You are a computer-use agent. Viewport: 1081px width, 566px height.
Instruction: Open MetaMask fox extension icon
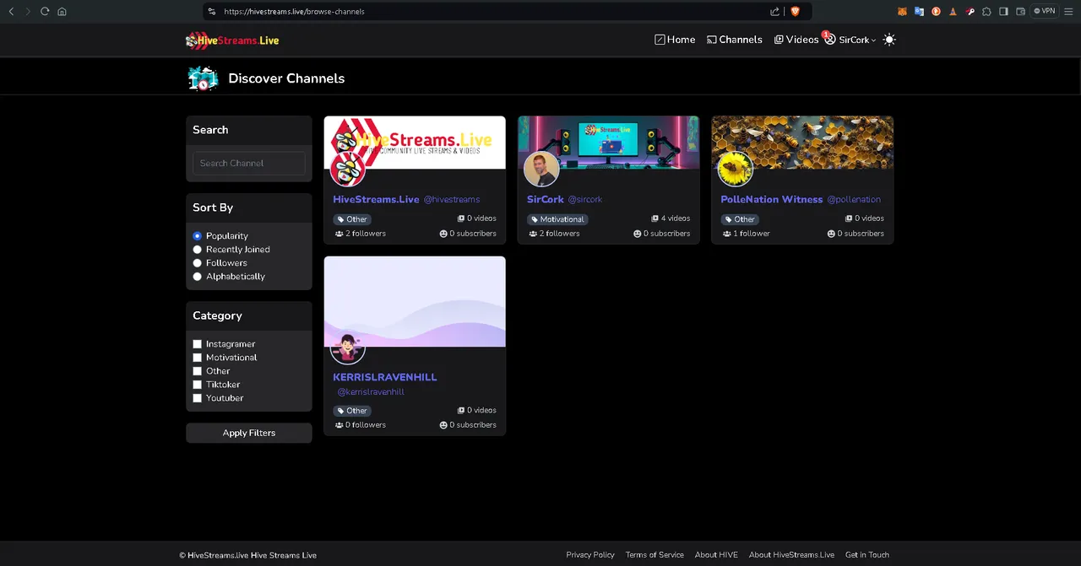902,11
